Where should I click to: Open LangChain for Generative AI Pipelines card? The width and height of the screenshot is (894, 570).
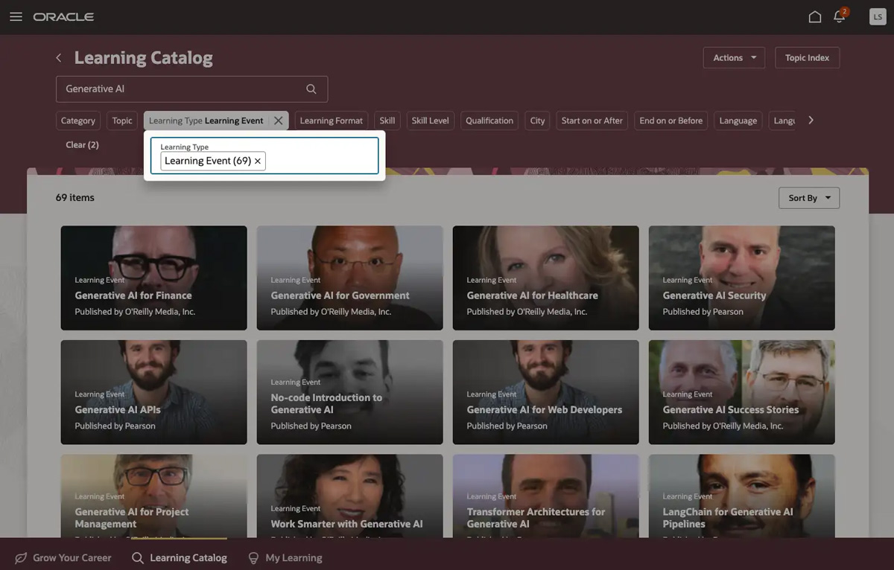pyautogui.click(x=741, y=496)
